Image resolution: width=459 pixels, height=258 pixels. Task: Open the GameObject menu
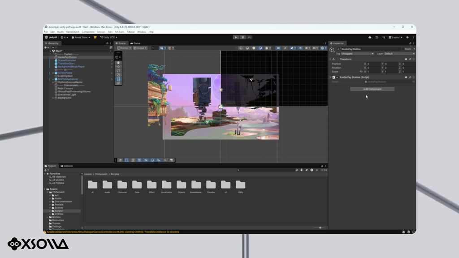pyautogui.click(x=73, y=32)
